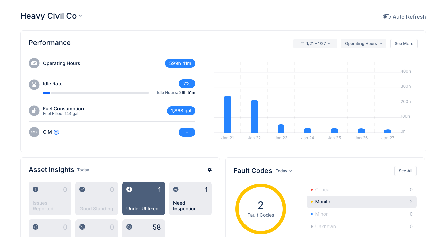
Task: Click the Under Utilized lightning icon
Action: pyautogui.click(x=129, y=189)
